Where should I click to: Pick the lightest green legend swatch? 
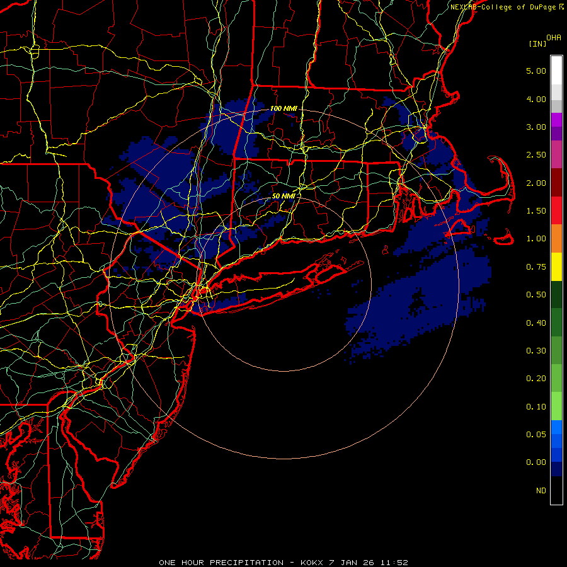click(x=556, y=406)
